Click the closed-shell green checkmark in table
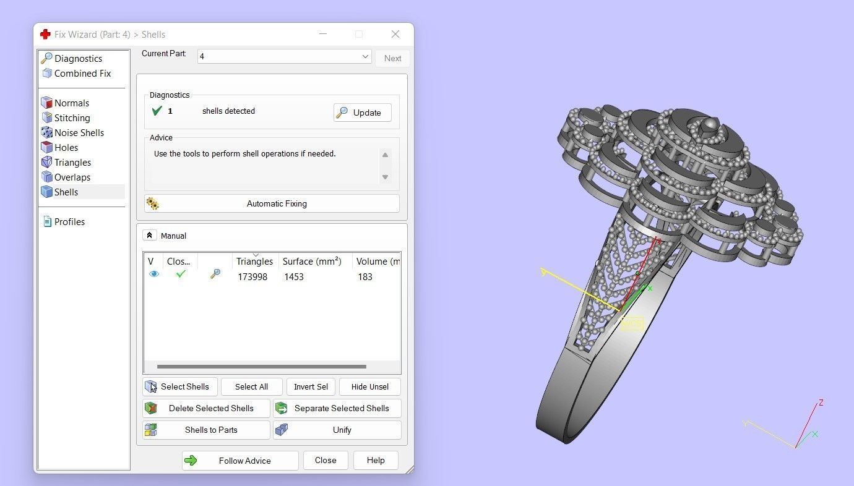This screenshot has width=854, height=486. coord(181,273)
